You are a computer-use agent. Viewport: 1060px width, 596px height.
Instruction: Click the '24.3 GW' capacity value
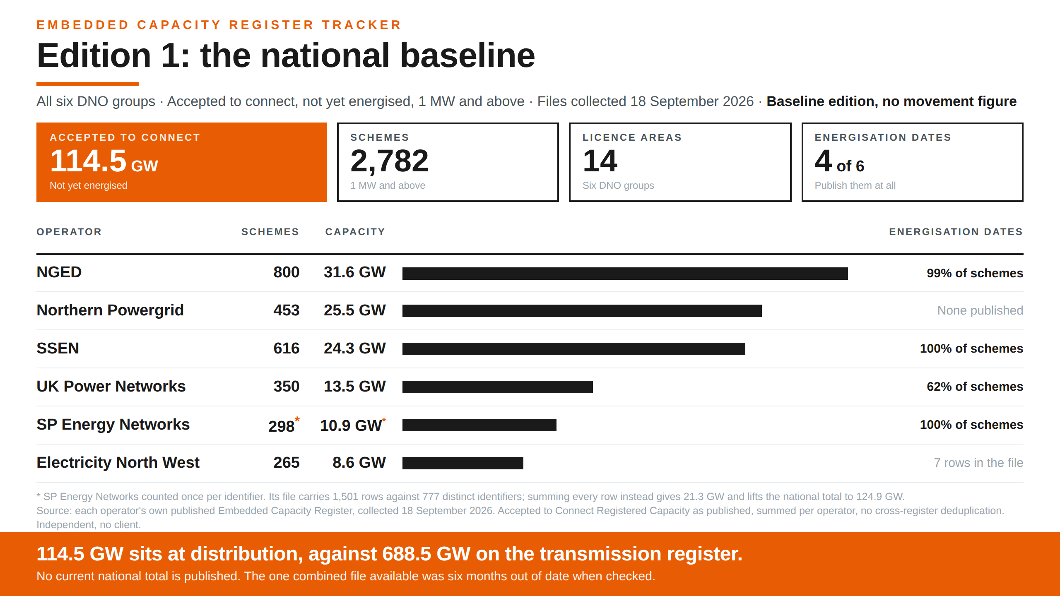(x=355, y=348)
